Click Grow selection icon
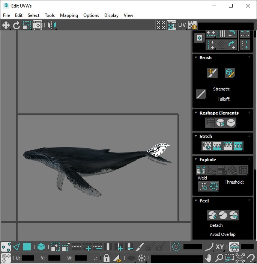257x264 pixels. 55,247
